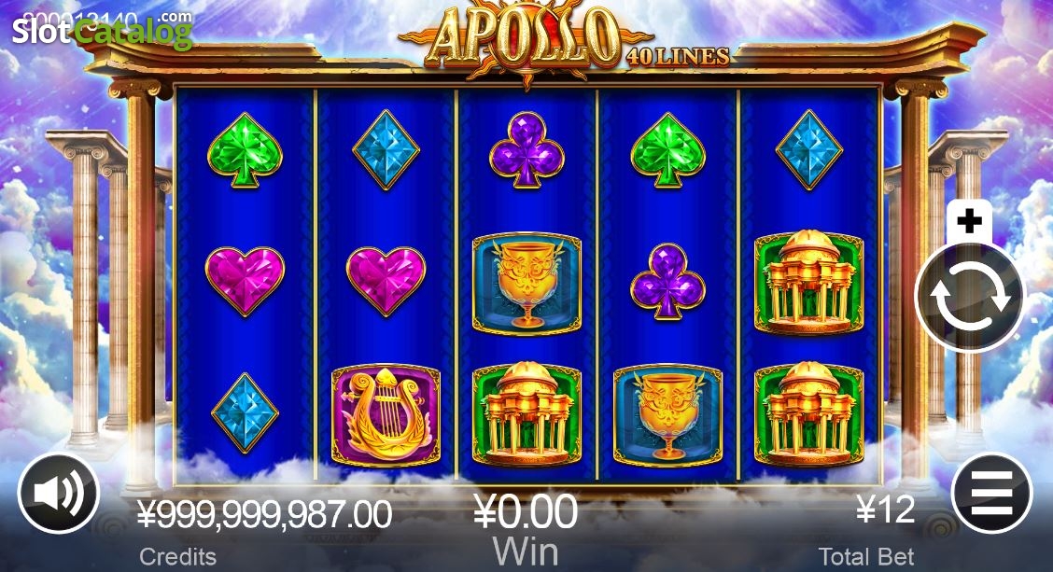Click the golden lyre symbol
This screenshot has height=572, width=1053.
(x=386, y=415)
